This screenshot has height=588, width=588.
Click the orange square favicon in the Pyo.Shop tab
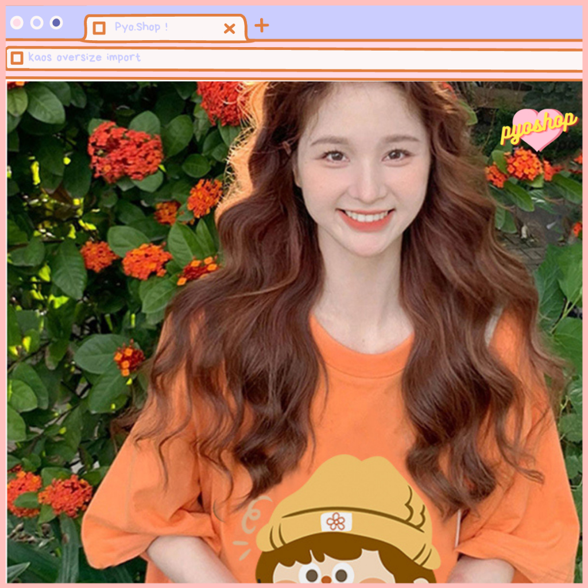(99, 28)
